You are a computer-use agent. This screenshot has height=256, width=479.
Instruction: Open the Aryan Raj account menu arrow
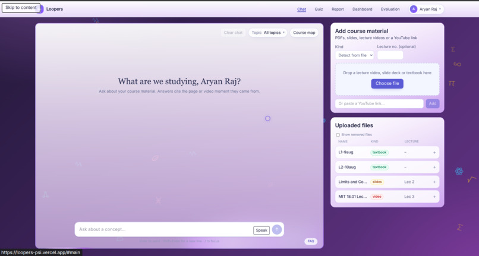440,9
